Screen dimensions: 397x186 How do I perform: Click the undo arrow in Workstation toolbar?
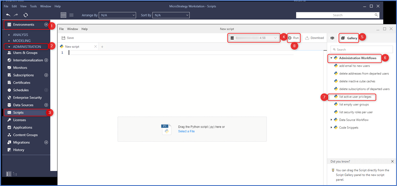[x=8, y=15]
